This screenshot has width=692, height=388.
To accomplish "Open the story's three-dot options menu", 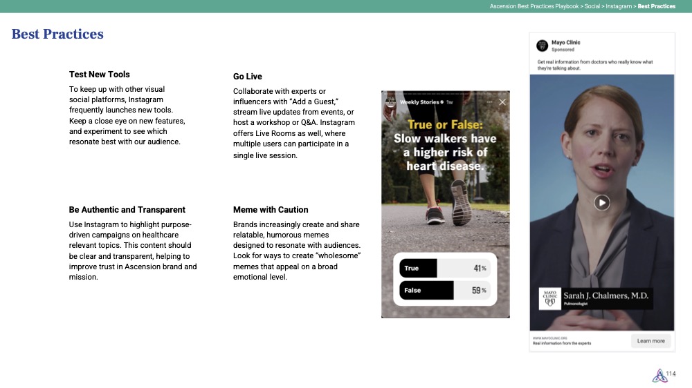I will pyautogui.click(x=489, y=102).
